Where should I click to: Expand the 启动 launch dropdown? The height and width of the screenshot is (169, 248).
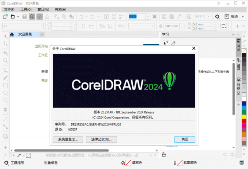[x=243, y=16]
